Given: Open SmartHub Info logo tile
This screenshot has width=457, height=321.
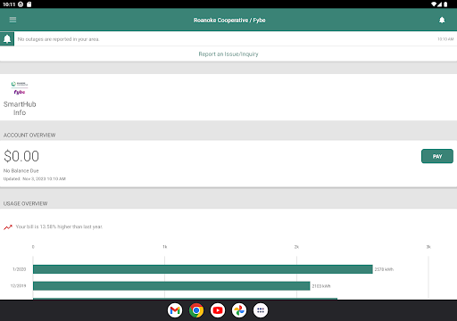Looking at the screenshot, I should tap(20, 88).
